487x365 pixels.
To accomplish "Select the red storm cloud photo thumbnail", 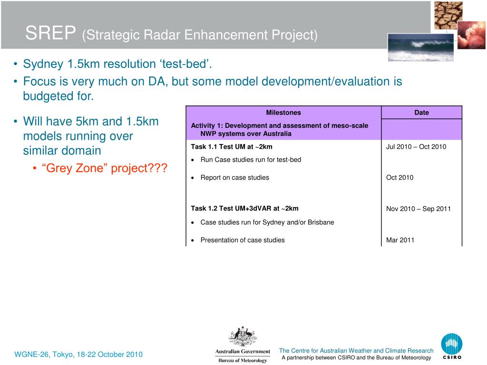I will pyautogui.click(x=471, y=35).
